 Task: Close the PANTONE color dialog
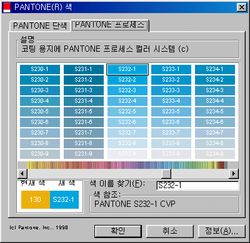pyautogui.click(x=241, y=7)
